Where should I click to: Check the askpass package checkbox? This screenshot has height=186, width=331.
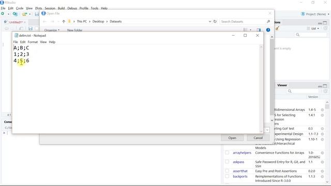point(227,162)
